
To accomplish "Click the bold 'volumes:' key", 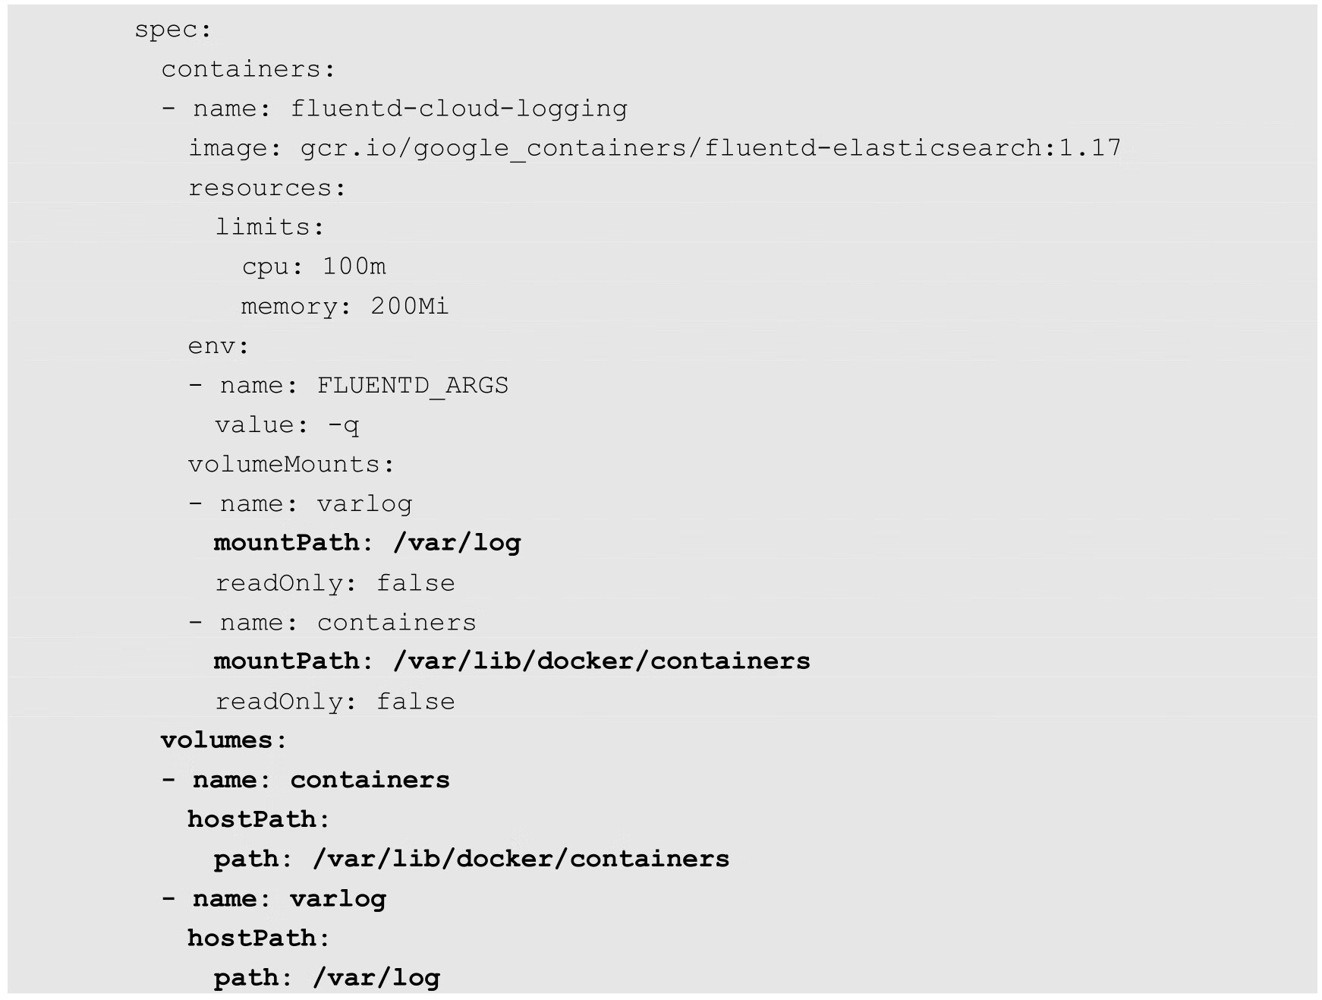I will tap(224, 740).
